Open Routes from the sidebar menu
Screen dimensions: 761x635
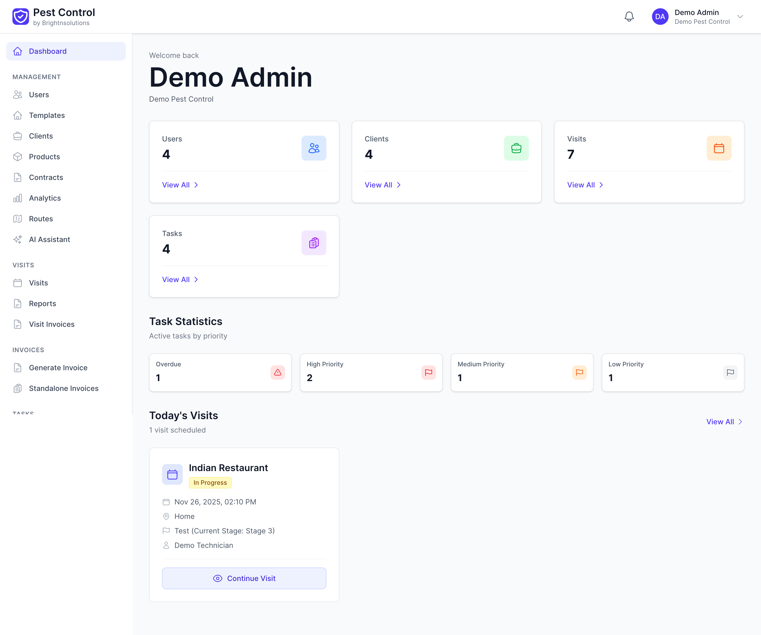[x=41, y=219]
